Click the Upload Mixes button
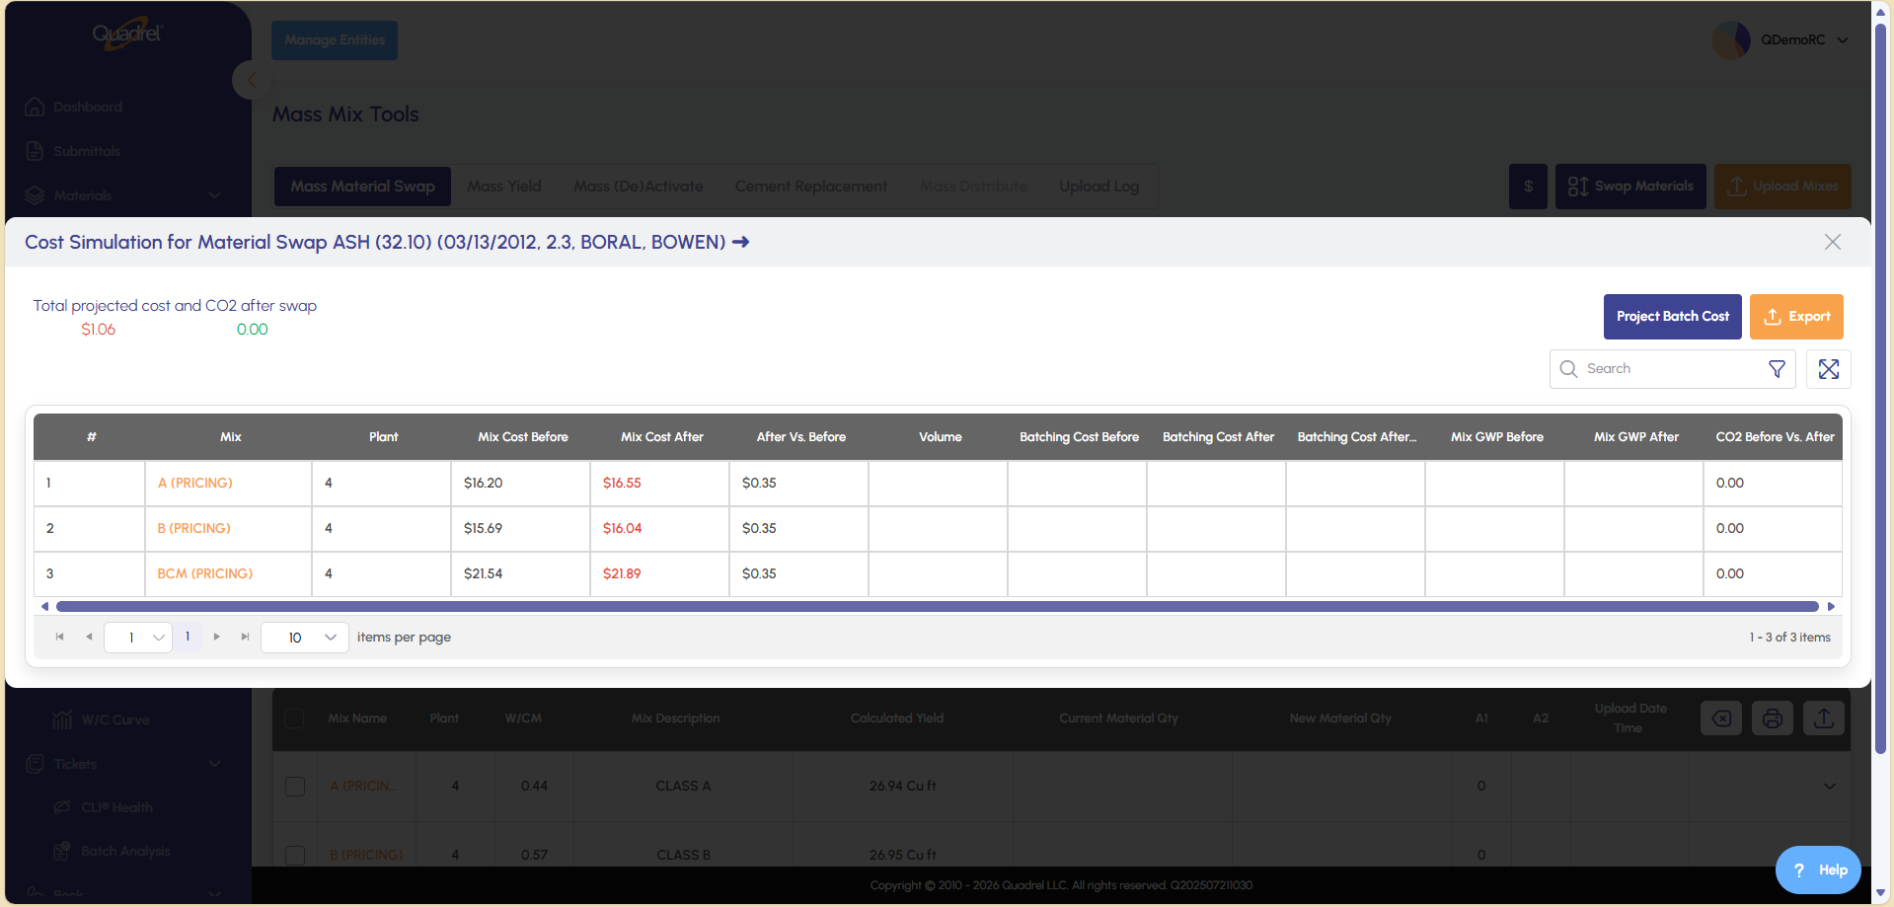1894x907 pixels. point(1782,187)
